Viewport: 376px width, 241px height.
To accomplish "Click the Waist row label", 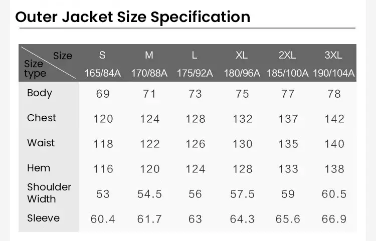I will coord(41,143).
